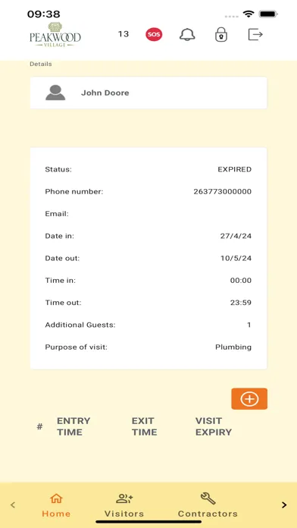
Task: Show previous tabs with left chevron
Action: click(13, 504)
